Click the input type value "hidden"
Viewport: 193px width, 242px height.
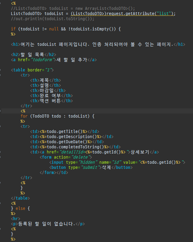(88, 162)
